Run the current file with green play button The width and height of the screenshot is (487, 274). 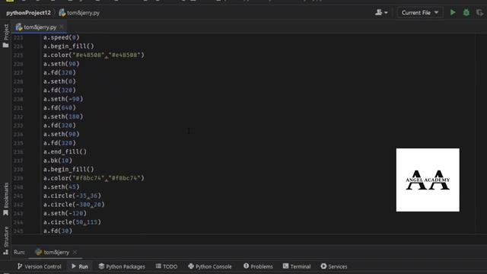pyautogui.click(x=453, y=13)
